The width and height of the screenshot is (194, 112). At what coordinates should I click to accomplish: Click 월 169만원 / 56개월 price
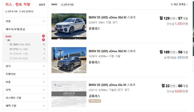[x=174, y=52]
